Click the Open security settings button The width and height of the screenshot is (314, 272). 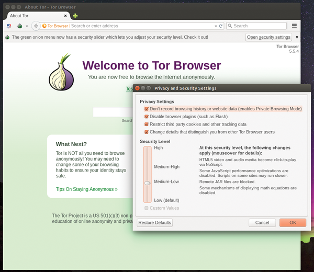click(x=268, y=37)
